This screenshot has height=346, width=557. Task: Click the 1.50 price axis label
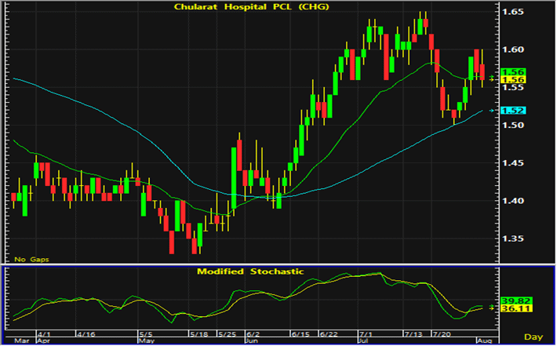(512, 126)
